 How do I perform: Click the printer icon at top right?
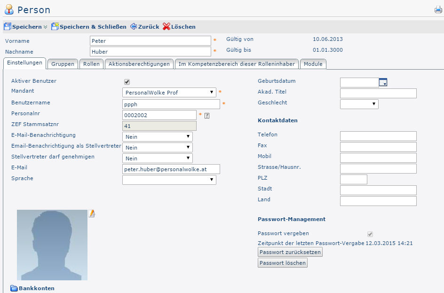438,10
